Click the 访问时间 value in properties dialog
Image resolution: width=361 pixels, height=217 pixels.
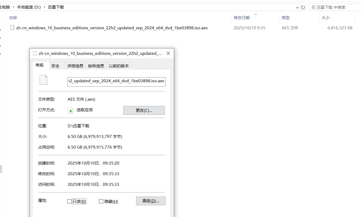click(93, 184)
